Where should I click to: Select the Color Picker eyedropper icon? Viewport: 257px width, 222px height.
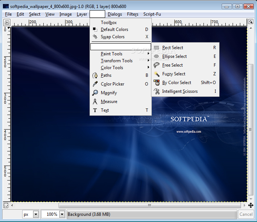pyautogui.click(x=95, y=84)
